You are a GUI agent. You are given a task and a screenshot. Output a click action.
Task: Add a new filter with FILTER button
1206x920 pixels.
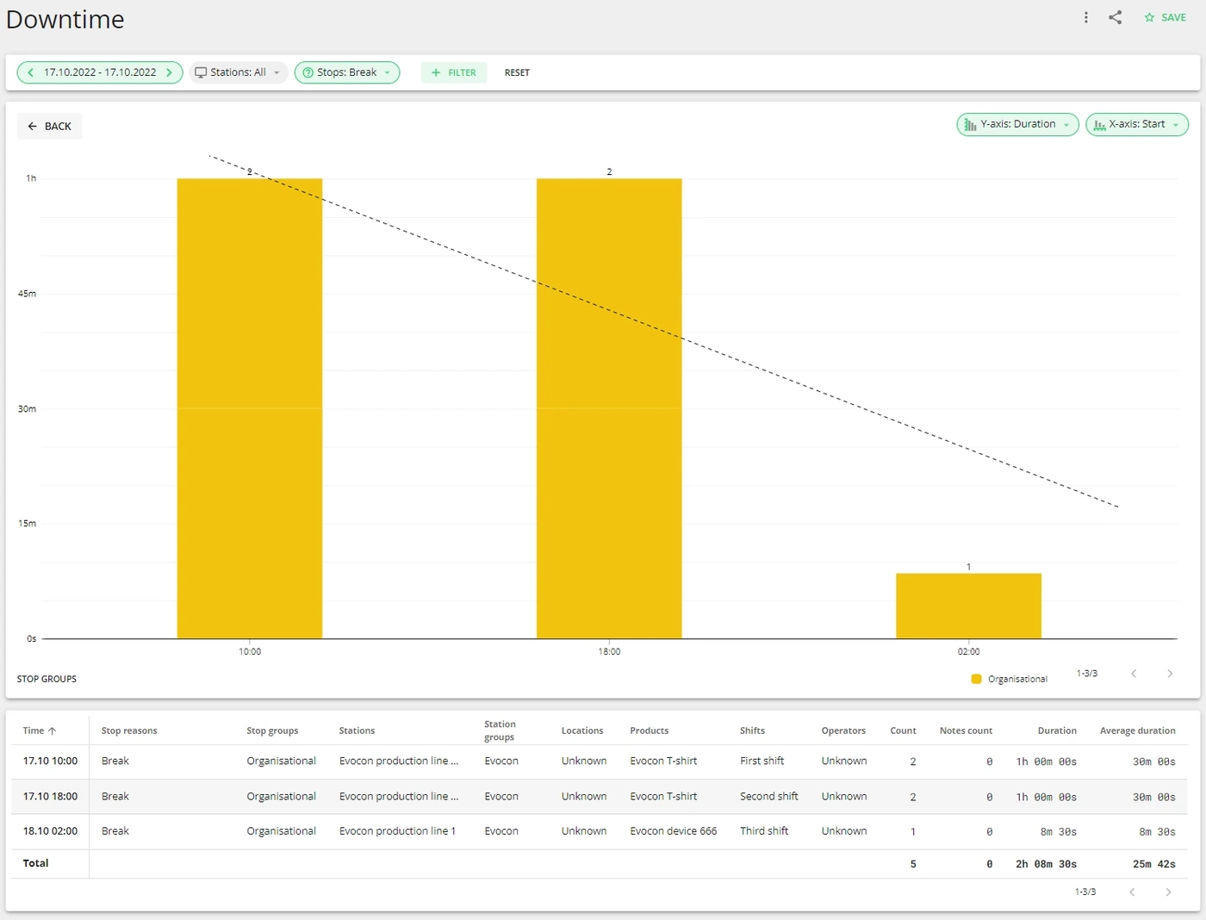point(454,72)
